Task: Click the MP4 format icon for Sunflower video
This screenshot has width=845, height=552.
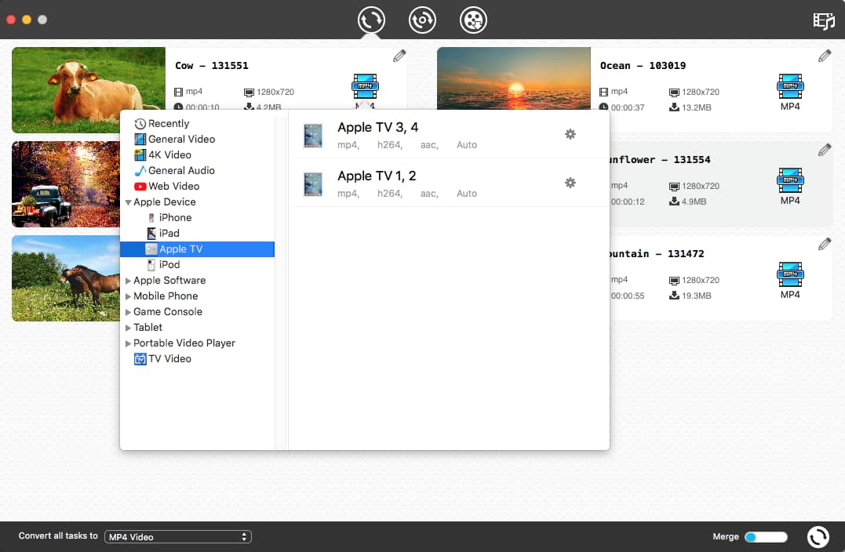Action: 790,181
